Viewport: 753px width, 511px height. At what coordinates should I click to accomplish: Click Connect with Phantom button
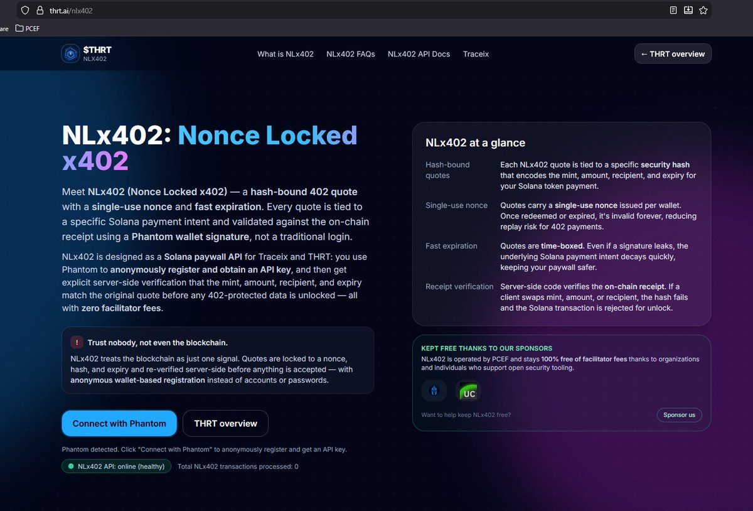(x=119, y=423)
